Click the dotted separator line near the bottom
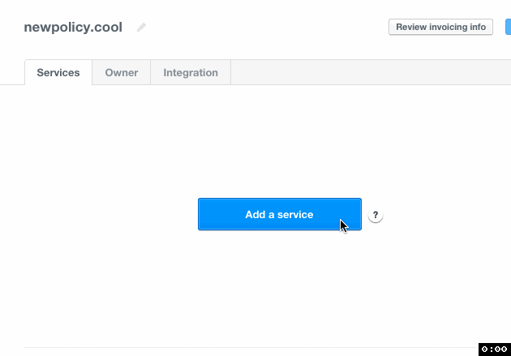The image size is (511, 356). pos(243,347)
